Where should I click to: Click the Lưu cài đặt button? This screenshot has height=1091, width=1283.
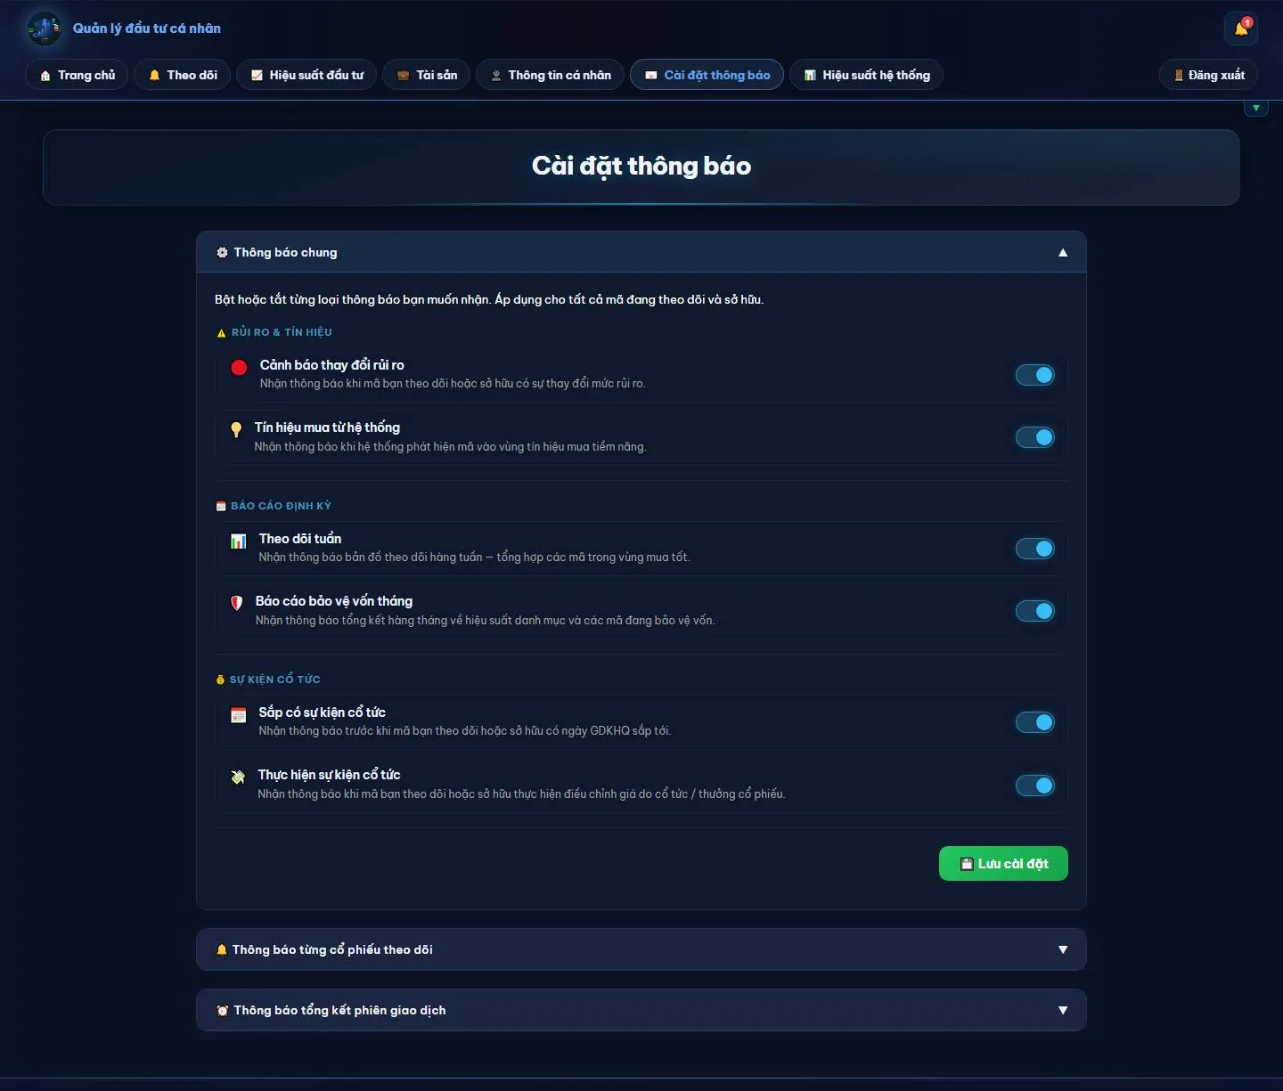(x=1003, y=864)
